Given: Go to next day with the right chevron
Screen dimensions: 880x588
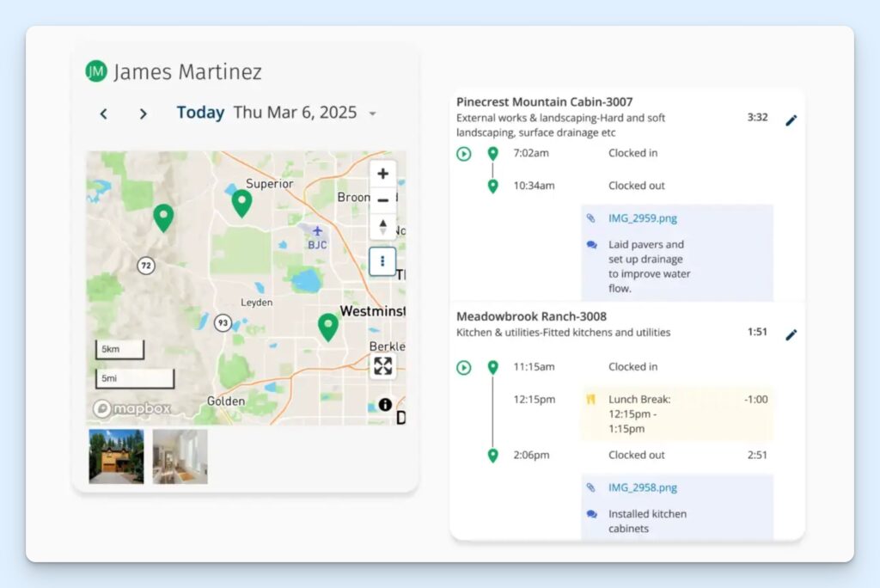Looking at the screenshot, I should click(144, 113).
